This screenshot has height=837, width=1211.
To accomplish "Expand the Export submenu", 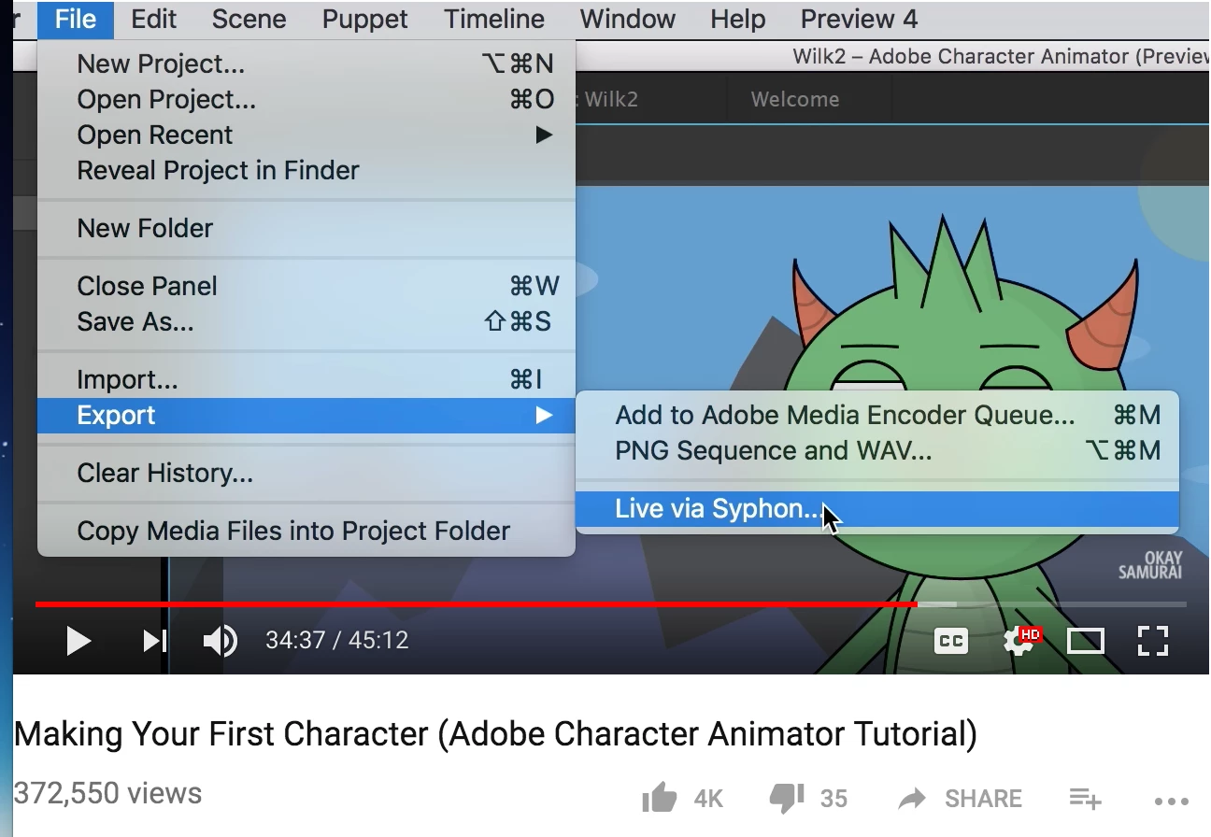I will [x=306, y=415].
